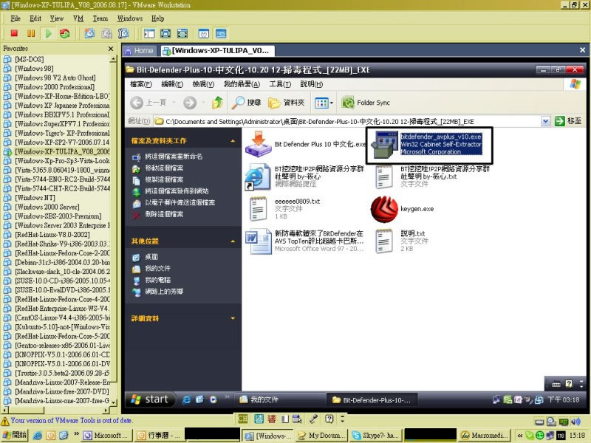Click the Go (移至) button

568,121
